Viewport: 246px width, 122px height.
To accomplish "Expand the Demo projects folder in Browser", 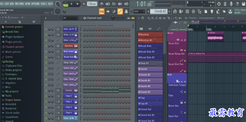I will pyautogui.click(x=12, y=70).
